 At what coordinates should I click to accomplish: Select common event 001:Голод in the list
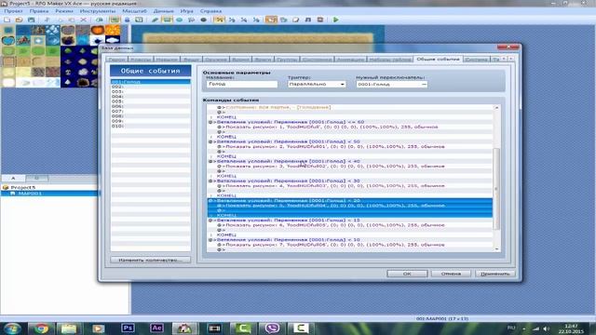tap(151, 82)
